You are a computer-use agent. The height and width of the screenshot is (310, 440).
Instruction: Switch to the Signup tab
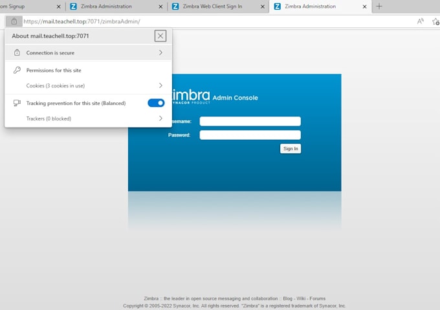coord(31,6)
